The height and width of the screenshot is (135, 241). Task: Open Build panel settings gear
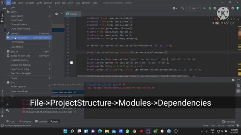(233, 80)
